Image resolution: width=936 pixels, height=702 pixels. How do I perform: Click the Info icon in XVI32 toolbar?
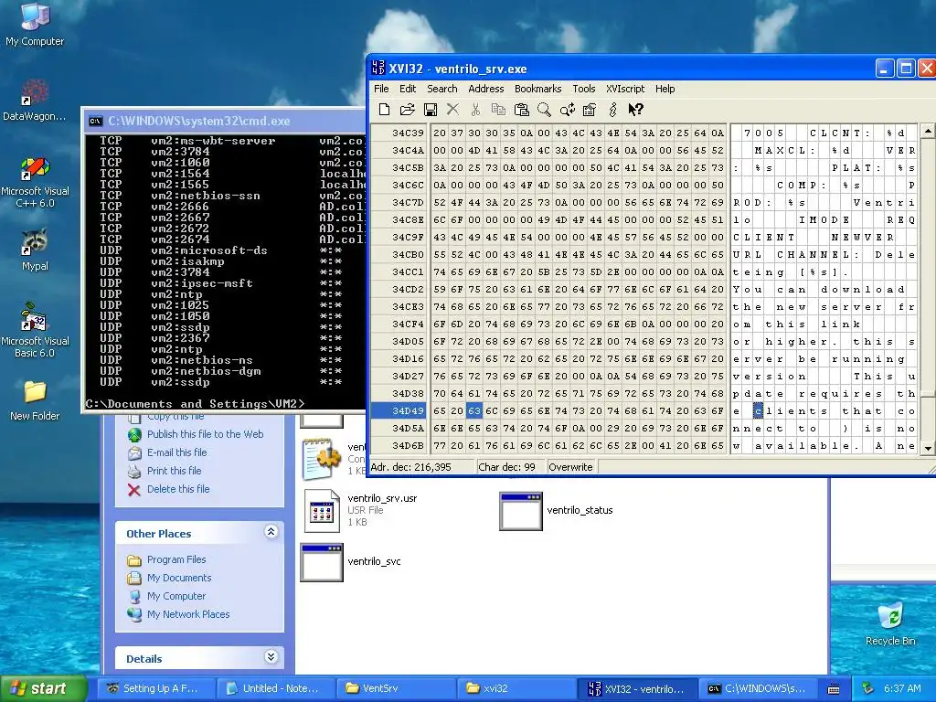[612, 110]
